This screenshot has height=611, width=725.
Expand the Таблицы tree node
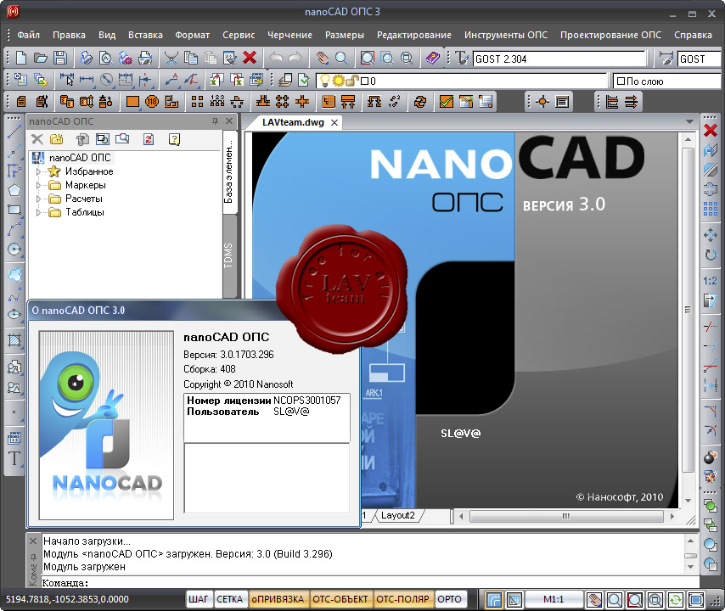[x=38, y=213]
